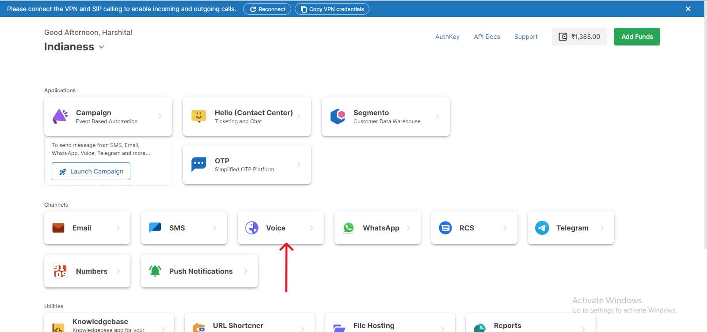This screenshot has width=707, height=332.
Task: Open the Reports title
Action: [x=508, y=325]
